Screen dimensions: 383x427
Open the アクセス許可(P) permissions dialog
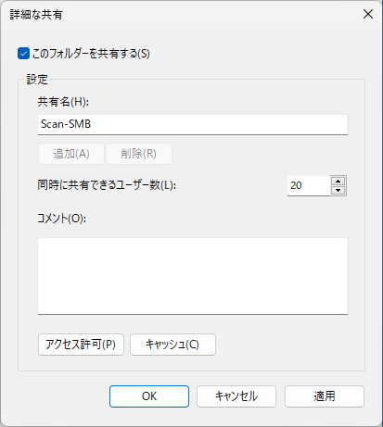81,345
